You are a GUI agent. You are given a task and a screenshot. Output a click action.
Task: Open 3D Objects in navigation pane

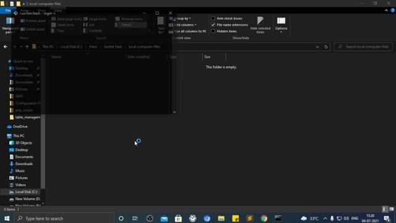(20, 143)
